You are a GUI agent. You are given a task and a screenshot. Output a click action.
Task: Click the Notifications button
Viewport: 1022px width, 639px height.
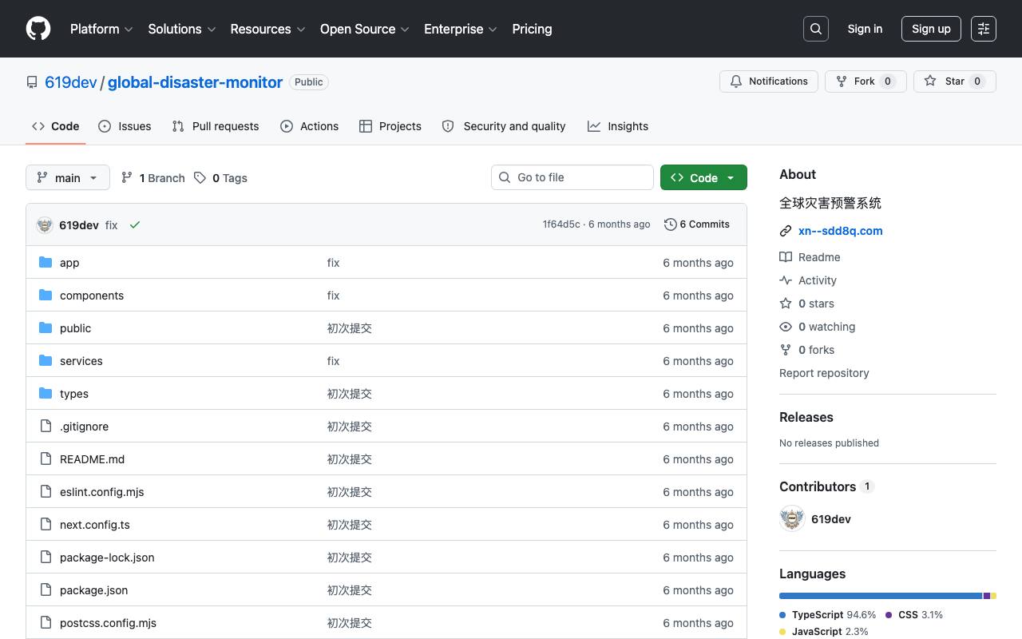770,81
